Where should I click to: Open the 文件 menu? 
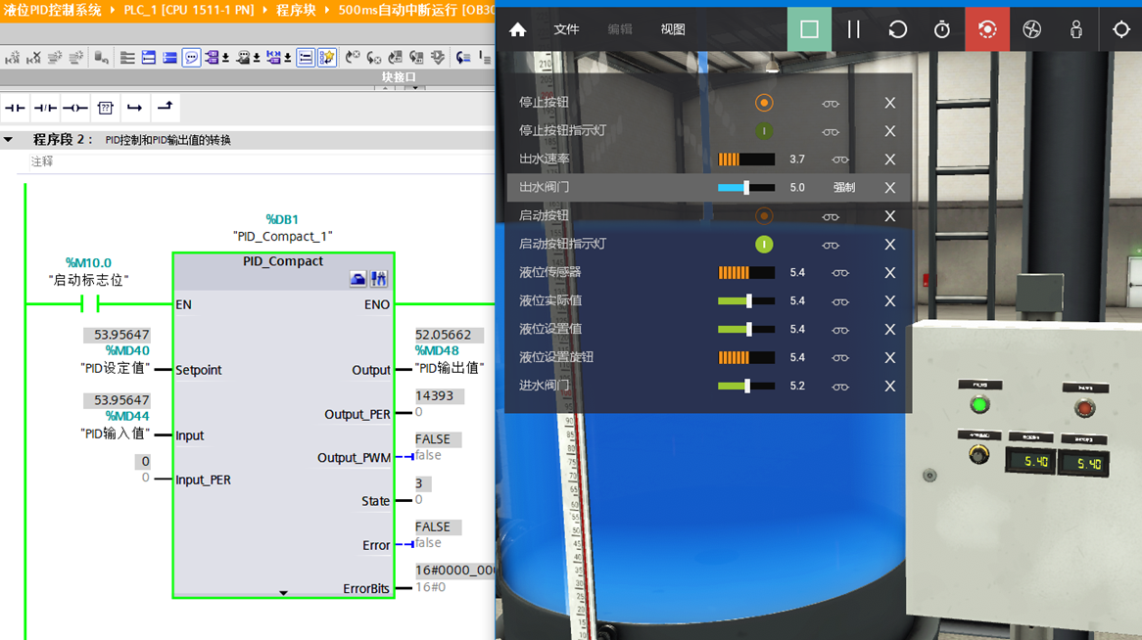tap(566, 29)
